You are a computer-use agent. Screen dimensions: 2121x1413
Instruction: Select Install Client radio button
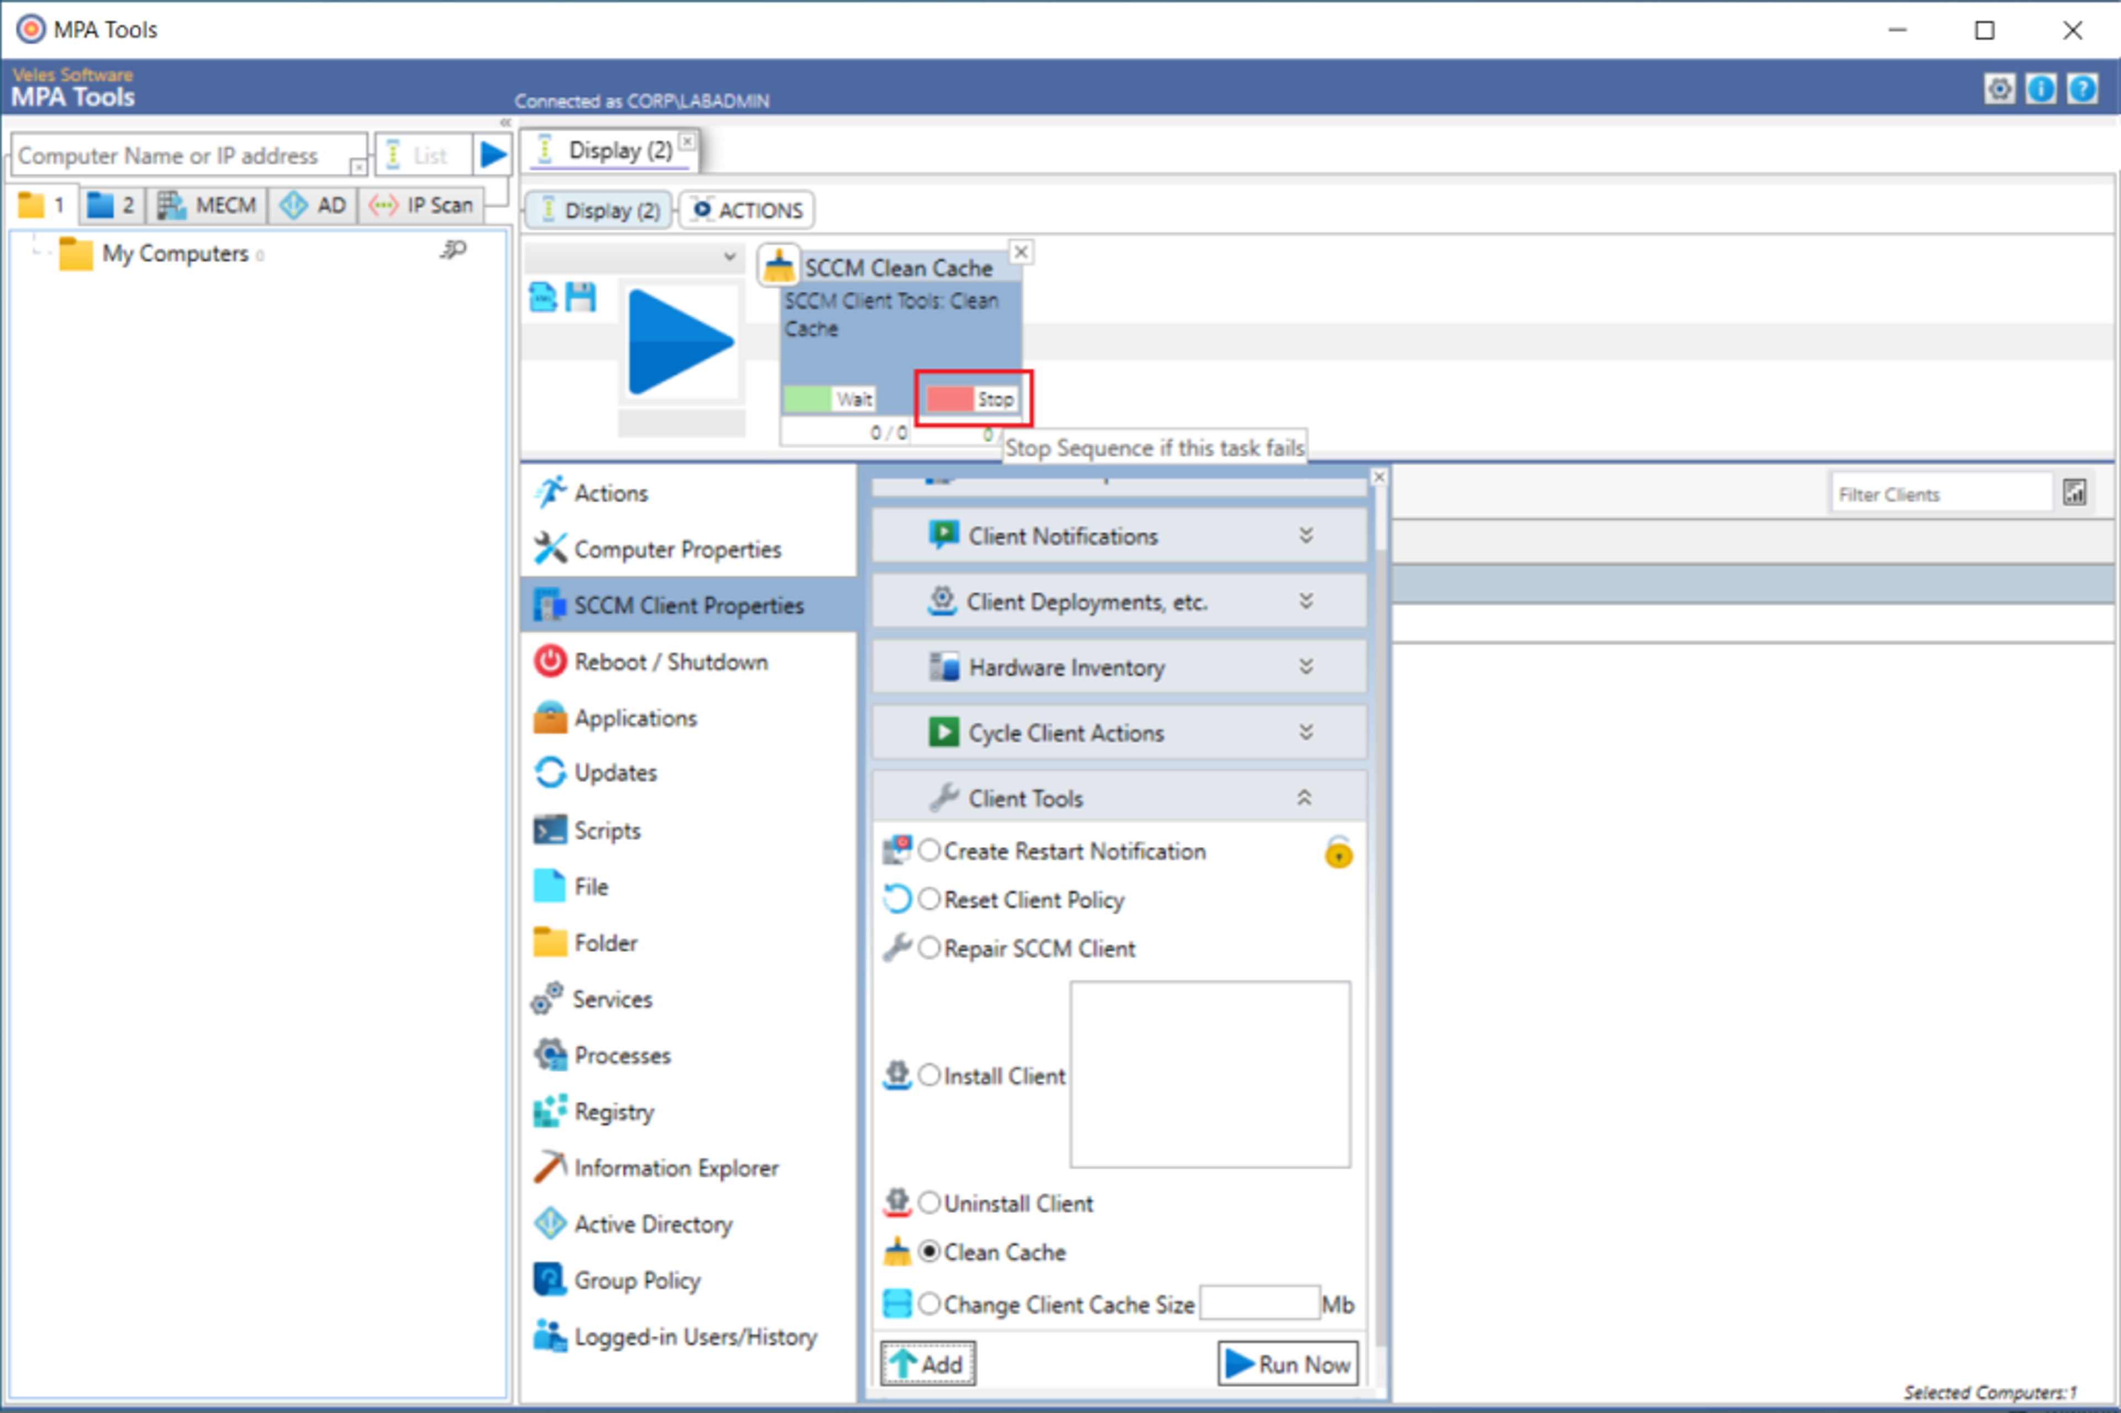(929, 1075)
